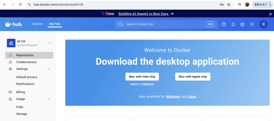
Task: Select the My Hub tab
Action: 55,24
